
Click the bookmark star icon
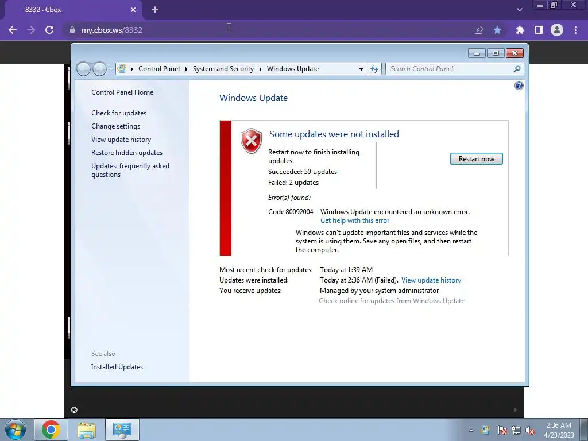tap(497, 30)
